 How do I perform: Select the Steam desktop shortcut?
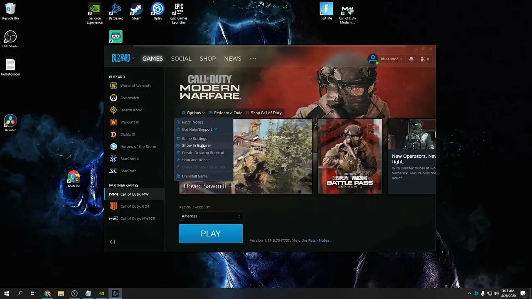click(x=137, y=12)
